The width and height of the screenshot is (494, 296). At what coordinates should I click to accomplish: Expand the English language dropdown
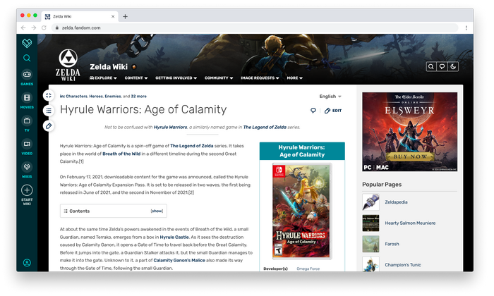[330, 97]
